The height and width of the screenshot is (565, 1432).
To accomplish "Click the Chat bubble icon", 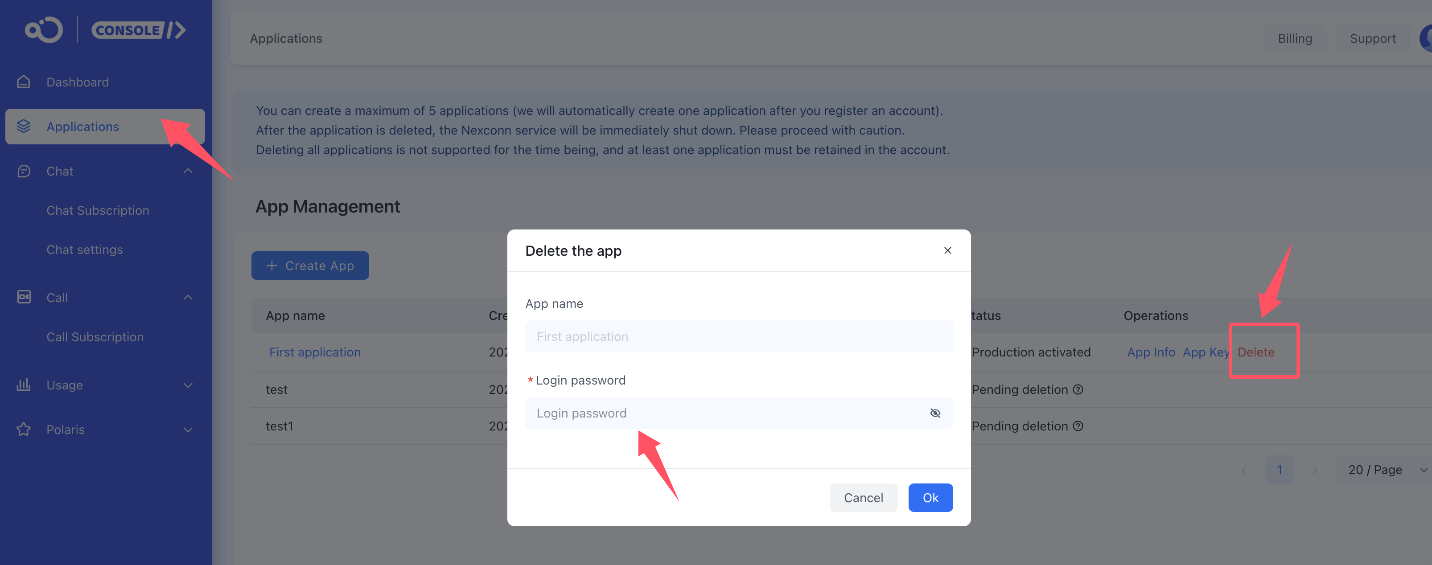I will (x=23, y=171).
